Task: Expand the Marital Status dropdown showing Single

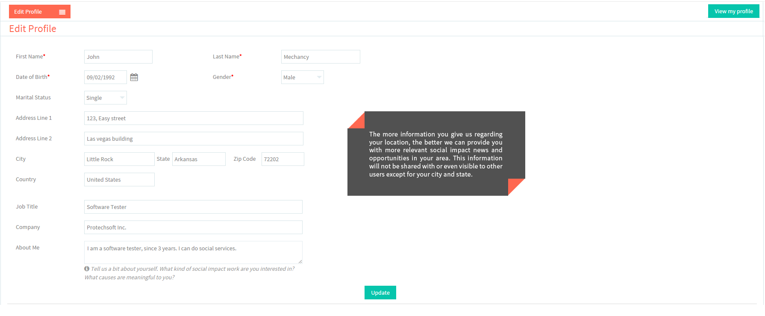Action: pos(105,98)
